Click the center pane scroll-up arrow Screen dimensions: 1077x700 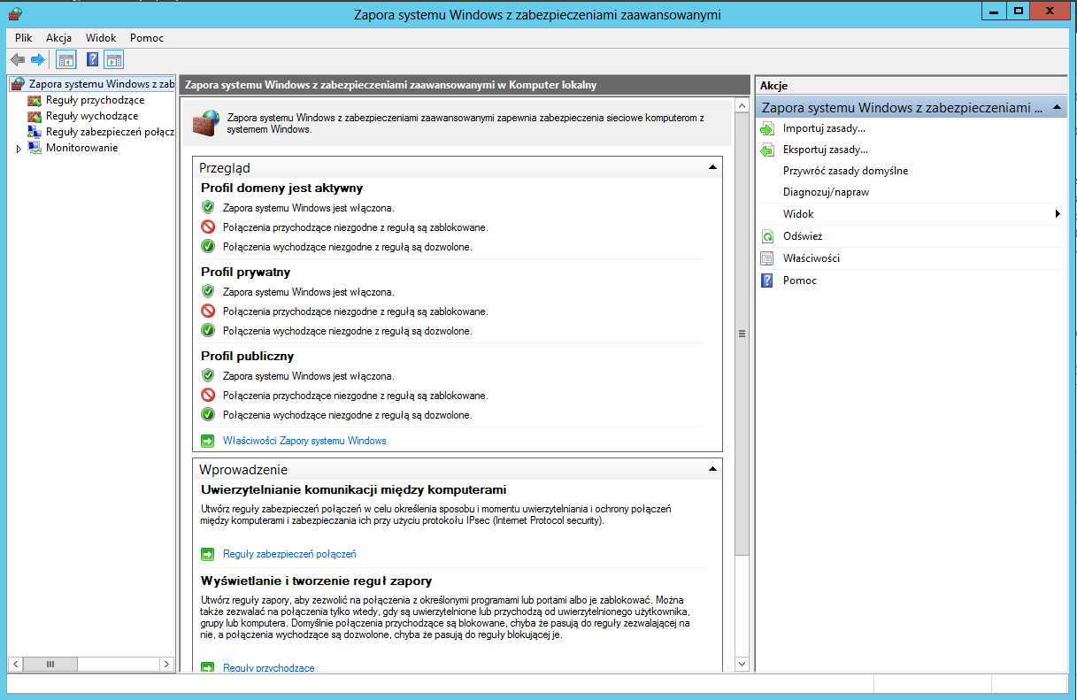tap(742, 106)
